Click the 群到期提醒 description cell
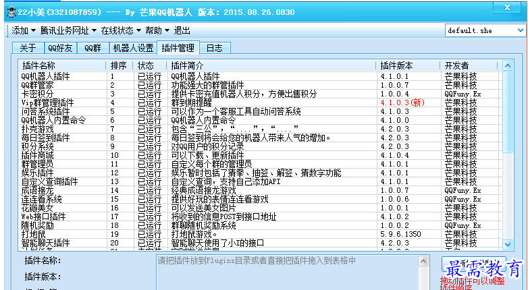Viewport: 528px width, 290px height. point(191,103)
